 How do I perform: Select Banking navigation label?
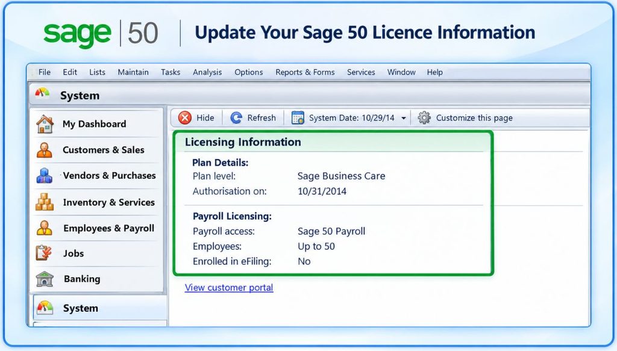(x=82, y=279)
